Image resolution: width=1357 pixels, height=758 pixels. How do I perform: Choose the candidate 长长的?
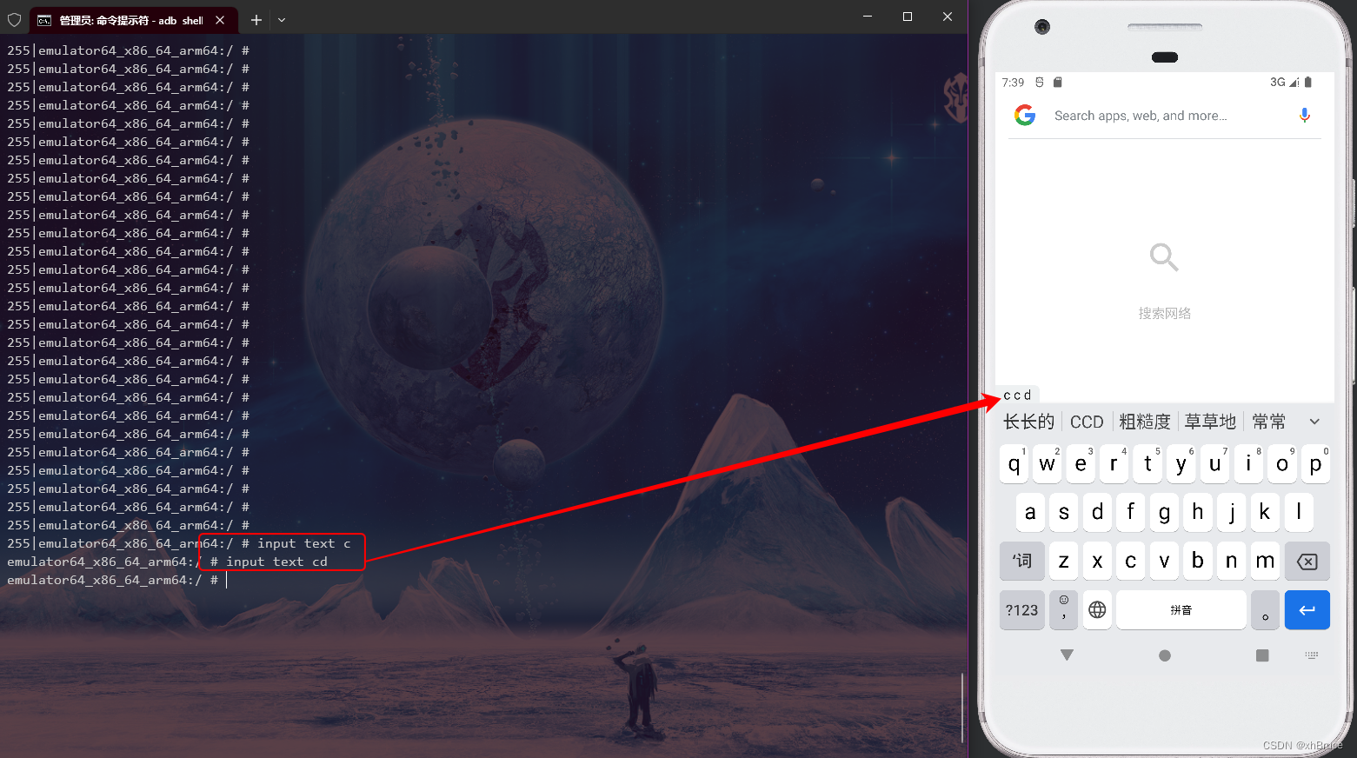[1028, 422]
